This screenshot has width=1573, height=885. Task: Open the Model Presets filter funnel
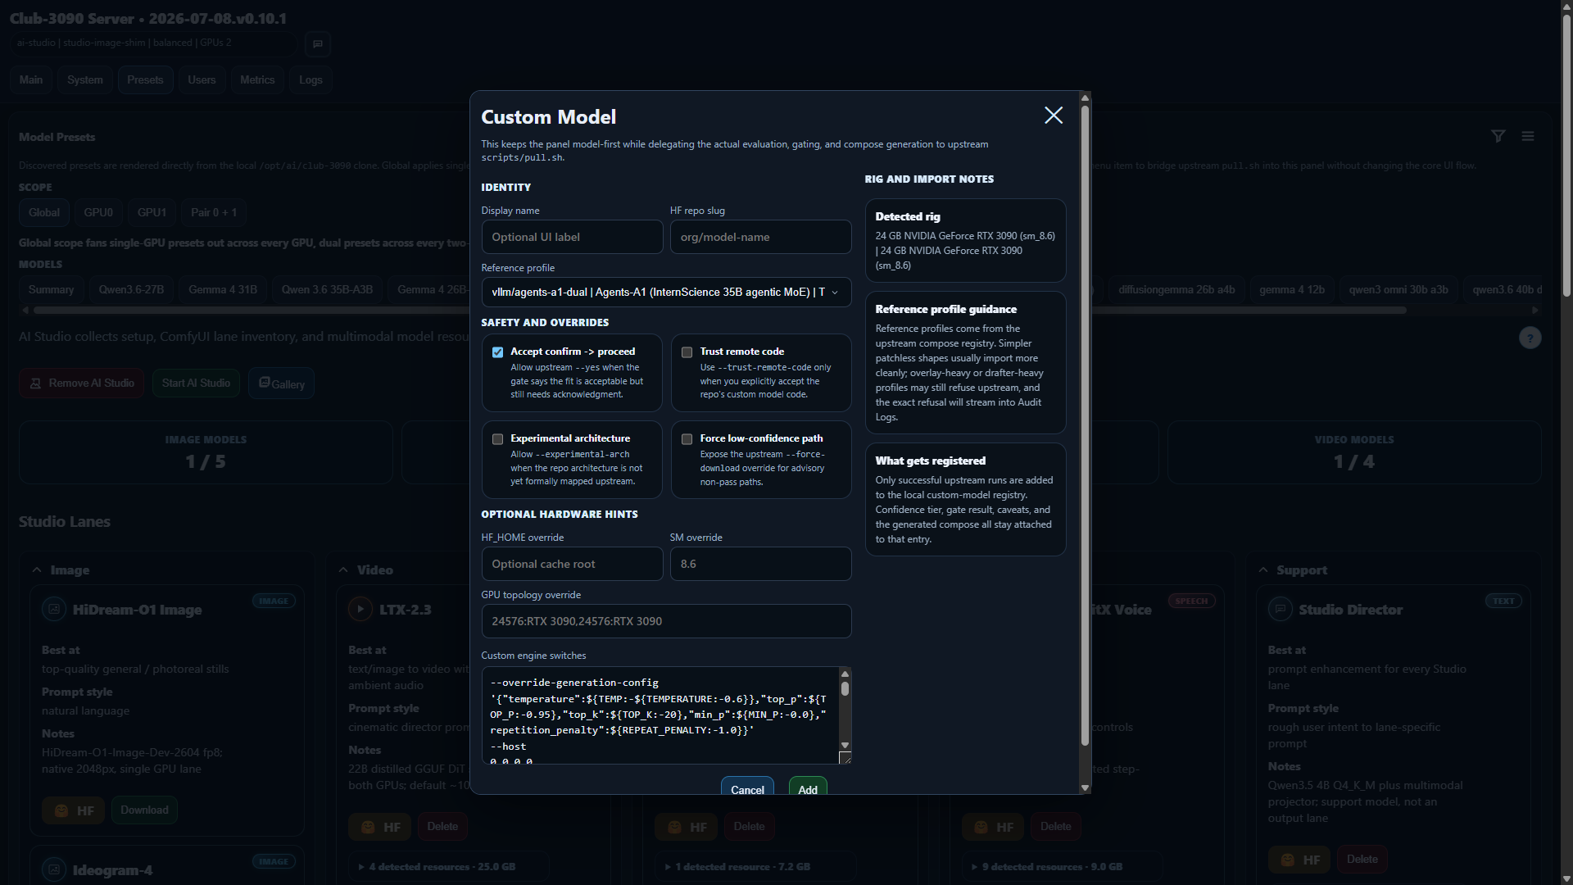pos(1498,136)
